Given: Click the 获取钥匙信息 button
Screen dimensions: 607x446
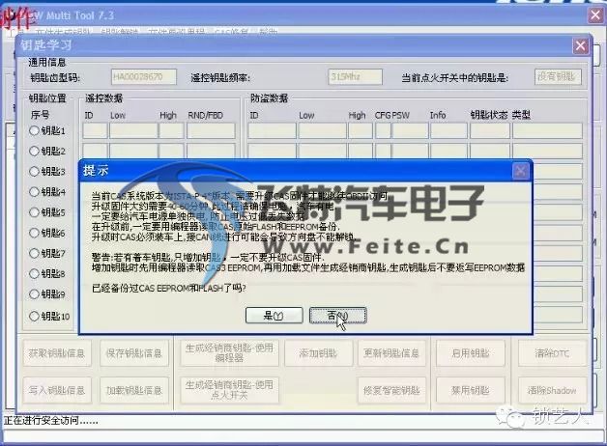Looking at the screenshot, I should click(x=57, y=353).
